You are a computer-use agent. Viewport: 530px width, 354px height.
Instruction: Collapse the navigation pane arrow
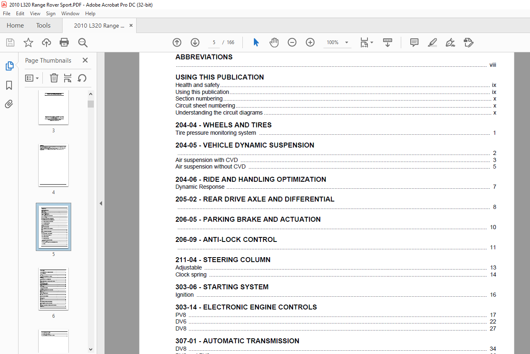click(x=101, y=203)
